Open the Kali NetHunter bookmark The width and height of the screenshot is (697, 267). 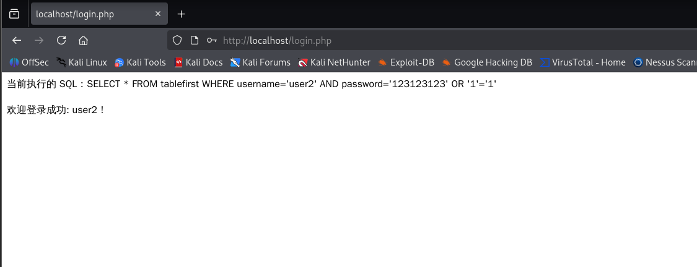(x=334, y=62)
